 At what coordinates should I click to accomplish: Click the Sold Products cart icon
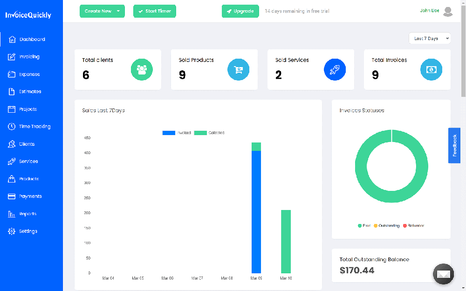tap(238, 69)
